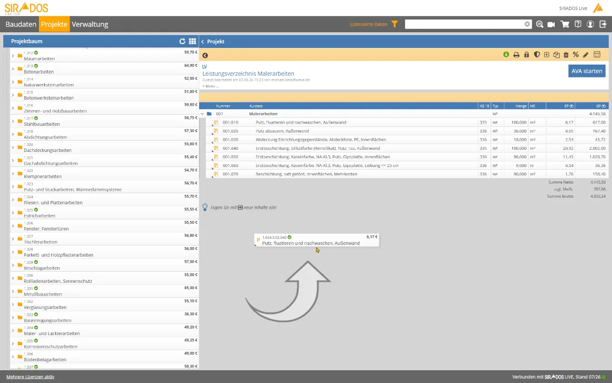Open the shopping cart icon
The image size is (612, 383).
click(x=565, y=24)
